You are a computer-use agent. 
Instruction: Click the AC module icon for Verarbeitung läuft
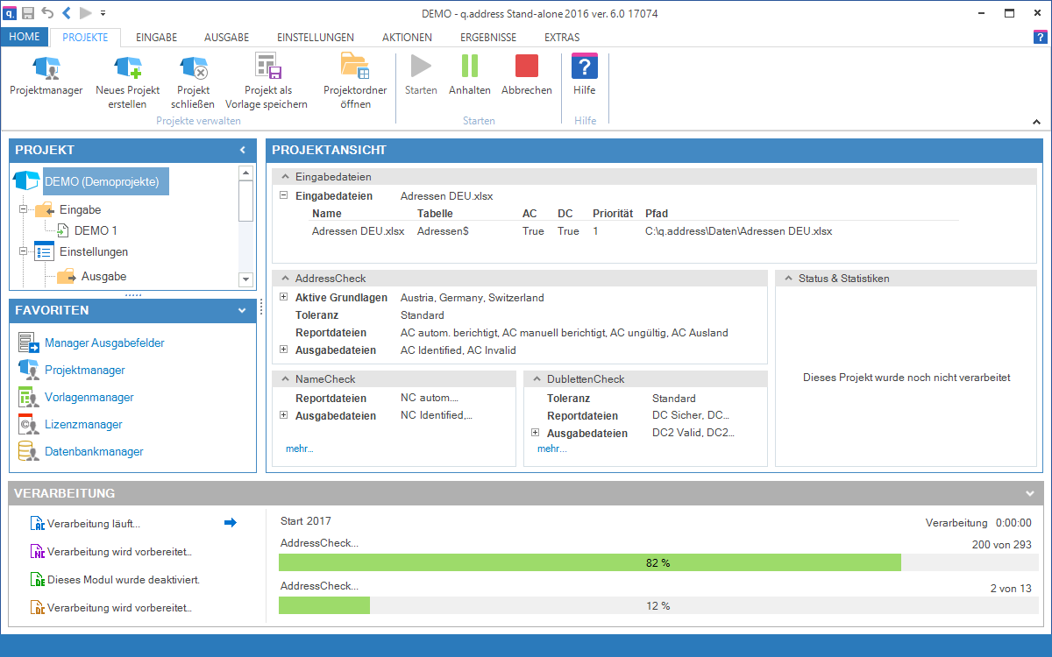pos(37,524)
